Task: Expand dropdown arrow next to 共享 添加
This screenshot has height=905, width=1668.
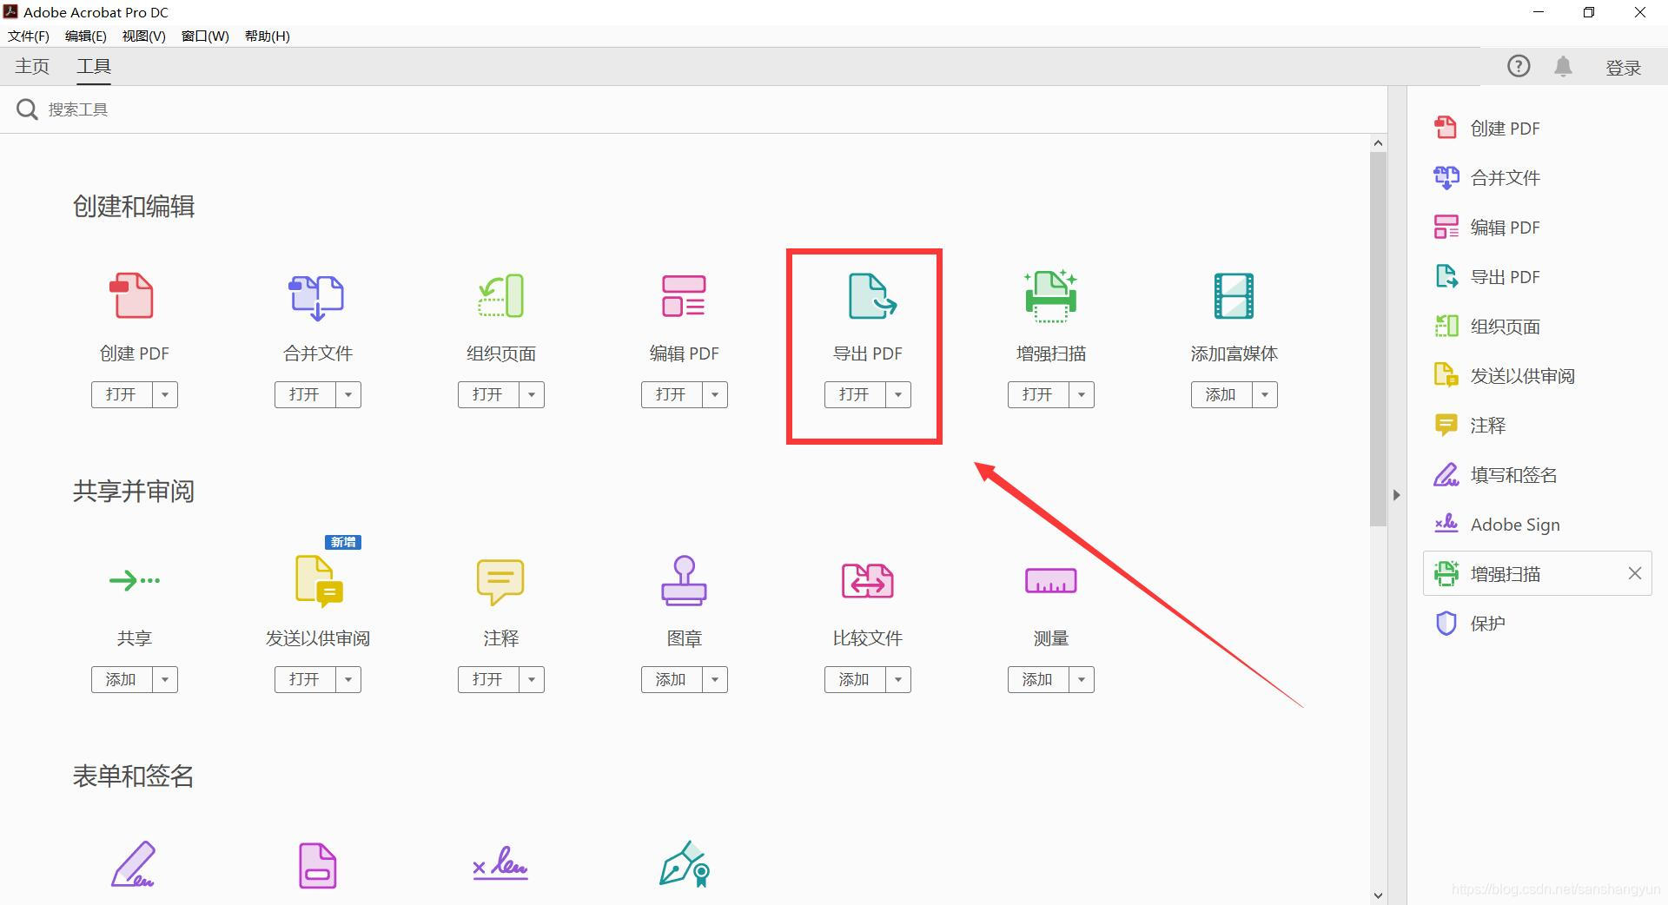Action: 165,679
